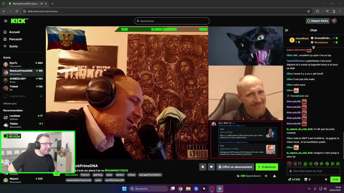Click the Chrome icon in taskbar
Viewport: 344px width, 193px height.
click(x=180, y=189)
